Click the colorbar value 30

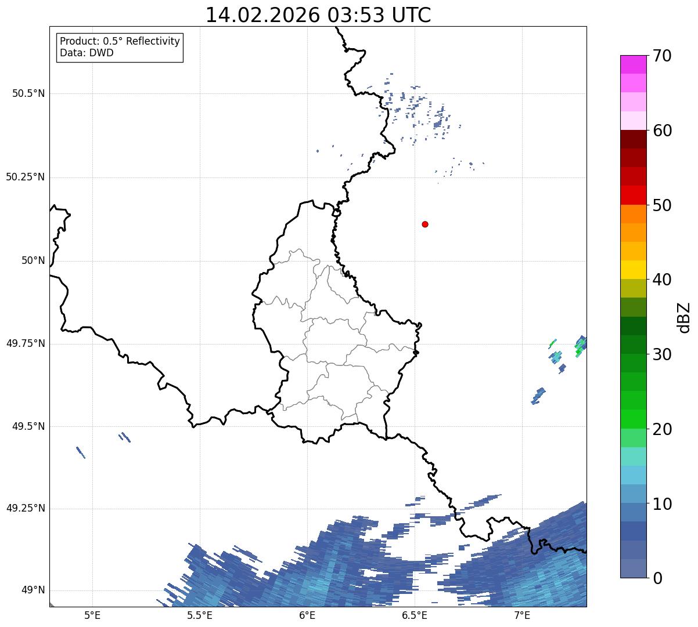[x=663, y=354]
